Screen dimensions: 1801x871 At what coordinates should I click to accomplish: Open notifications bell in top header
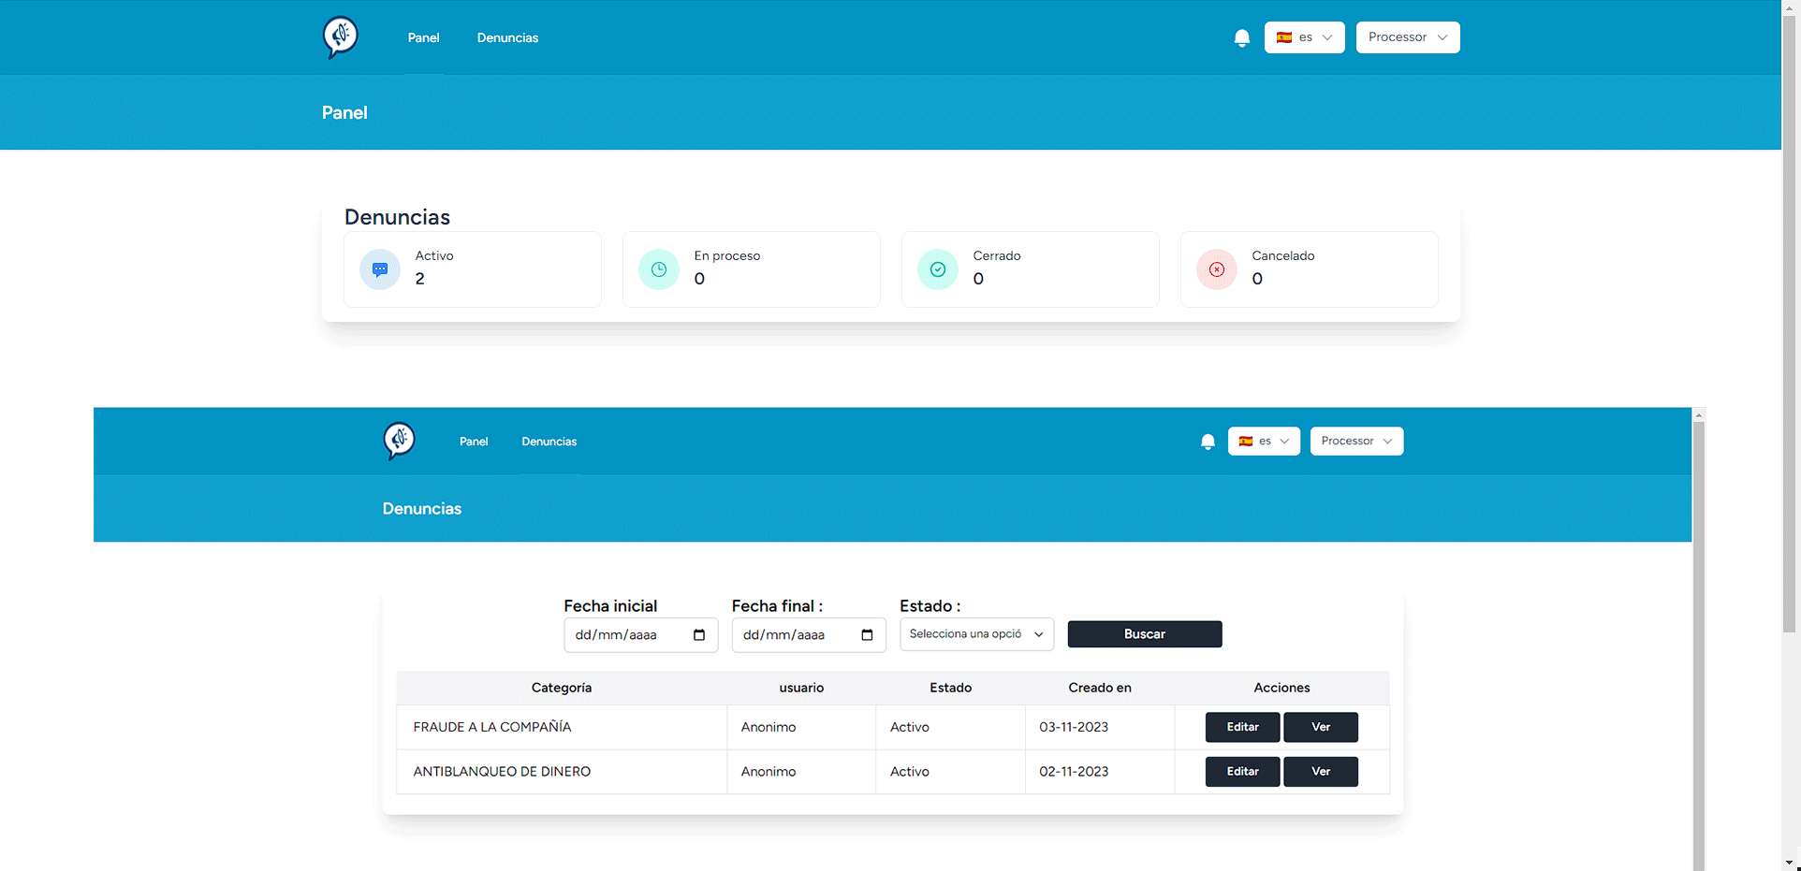click(1241, 38)
